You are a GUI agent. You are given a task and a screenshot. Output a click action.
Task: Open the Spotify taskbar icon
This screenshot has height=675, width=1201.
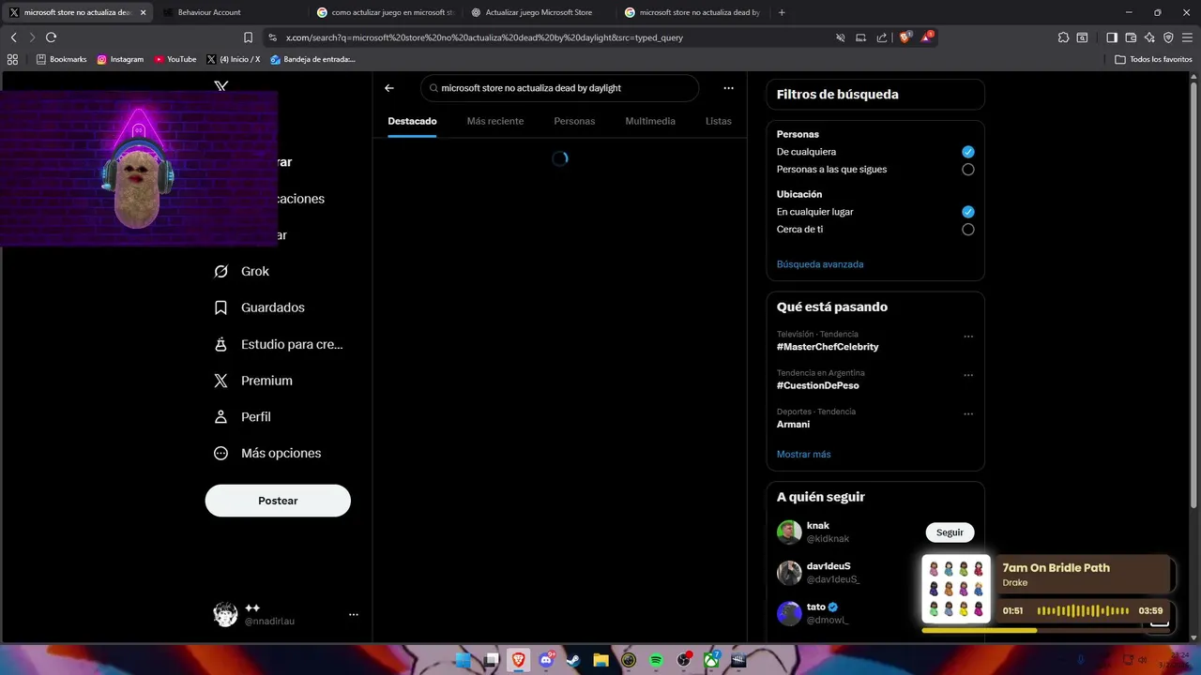(x=656, y=660)
